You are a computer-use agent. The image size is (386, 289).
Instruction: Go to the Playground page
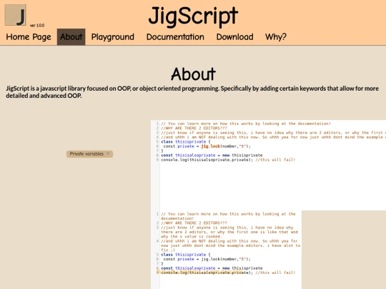[113, 37]
